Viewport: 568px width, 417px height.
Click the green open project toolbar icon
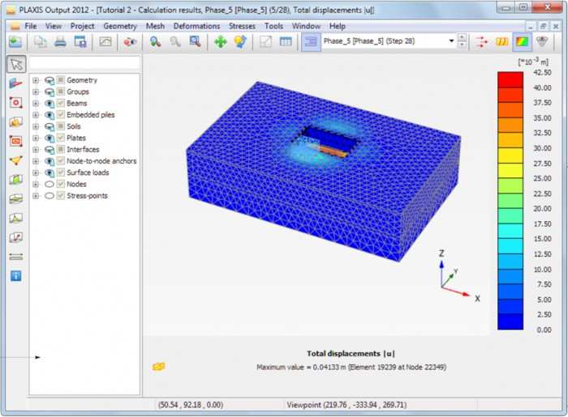(x=15, y=41)
